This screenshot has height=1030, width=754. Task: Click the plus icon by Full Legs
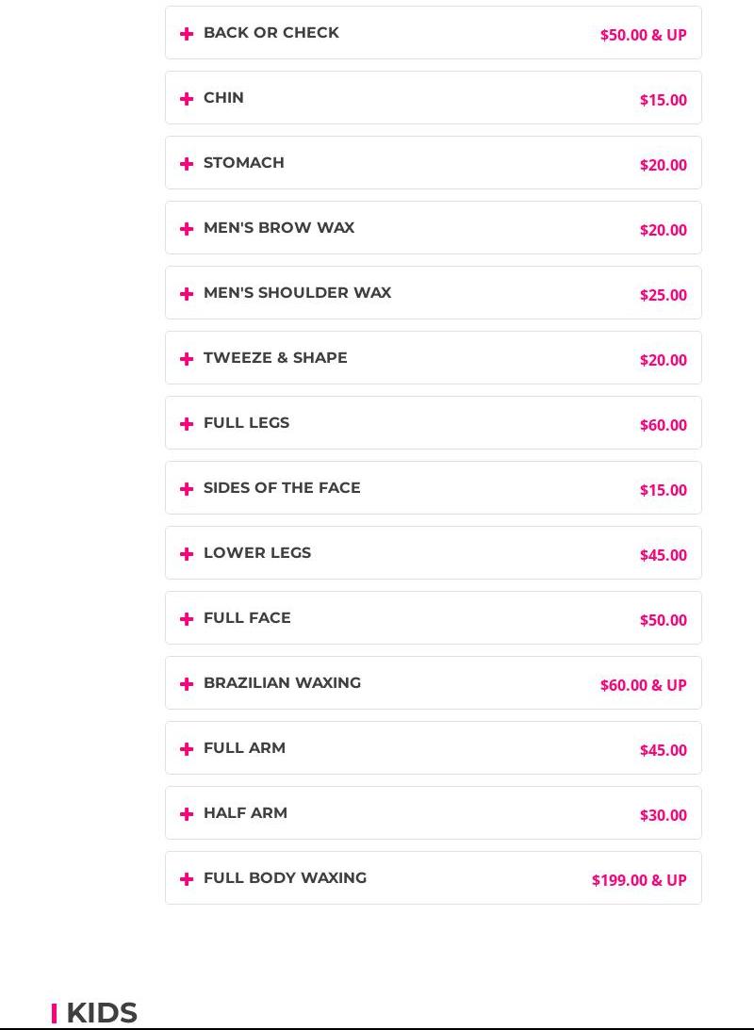(x=187, y=424)
